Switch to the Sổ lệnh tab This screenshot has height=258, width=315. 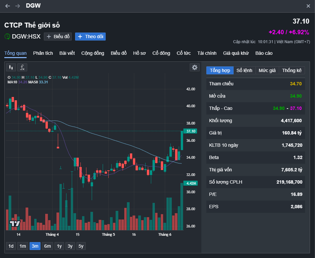point(244,70)
